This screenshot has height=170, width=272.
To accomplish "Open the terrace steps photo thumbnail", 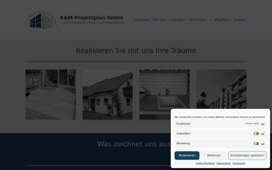I will 50,95.
